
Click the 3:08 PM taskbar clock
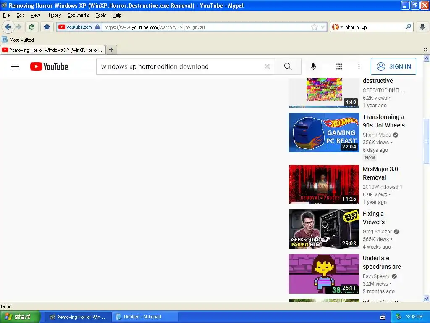pyautogui.click(x=414, y=317)
